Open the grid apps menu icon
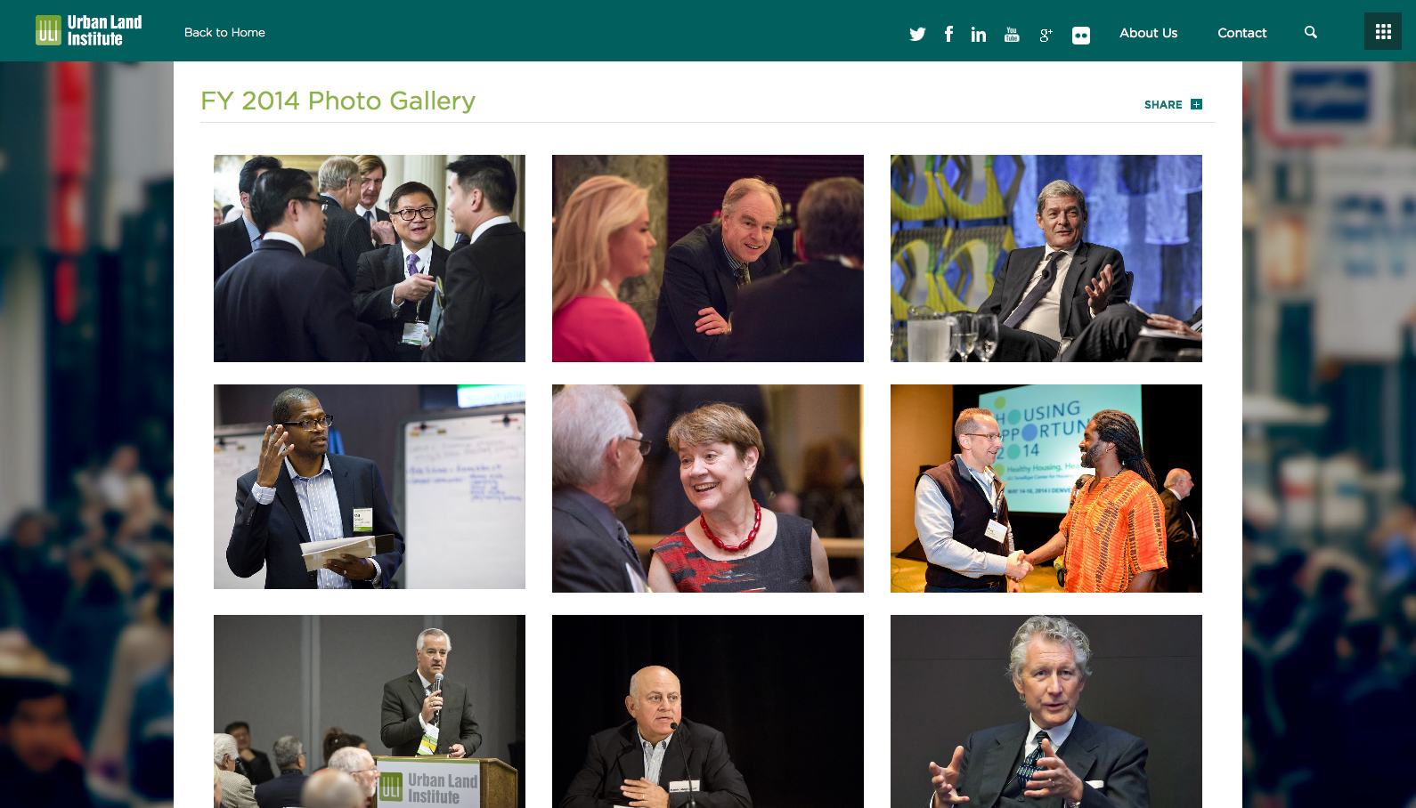Viewport: 1416px width, 808px height. point(1383,32)
